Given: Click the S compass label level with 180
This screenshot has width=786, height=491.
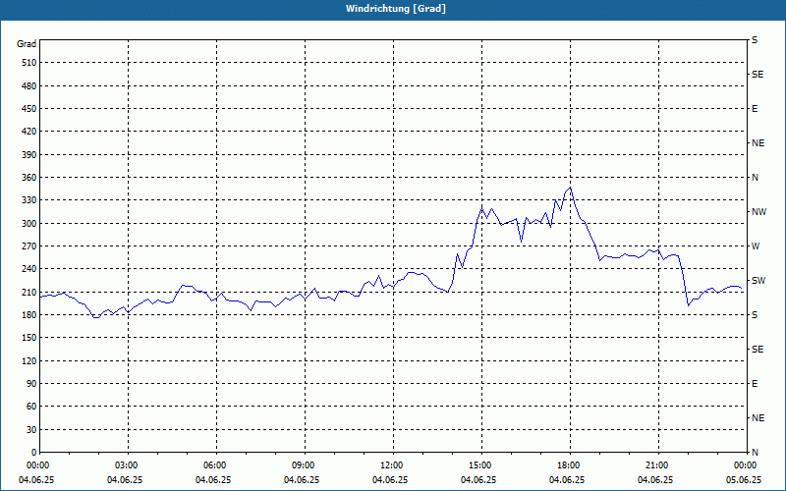Looking at the screenshot, I should pos(755,315).
